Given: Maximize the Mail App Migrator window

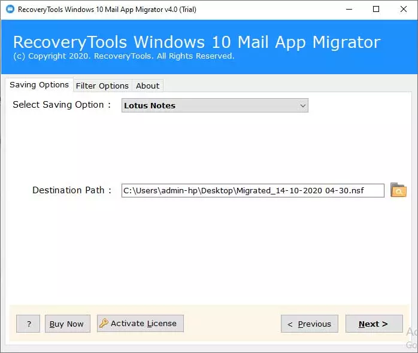Looking at the screenshot, I should click(x=375, y=9).
